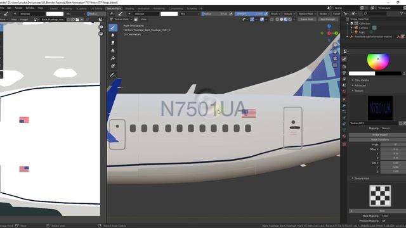The height and width of the screenshot is (228, 406).
Task: Open the Render menu
Action: click(18, 8)
